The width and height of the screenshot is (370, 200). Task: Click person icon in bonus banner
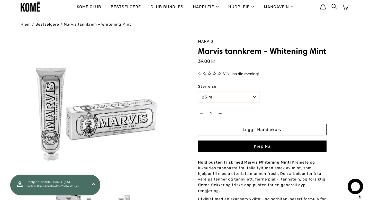click(x=20, y=184)
